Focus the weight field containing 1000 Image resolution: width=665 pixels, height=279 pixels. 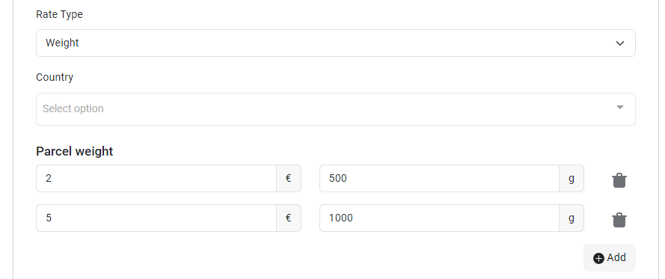point(439,218)
